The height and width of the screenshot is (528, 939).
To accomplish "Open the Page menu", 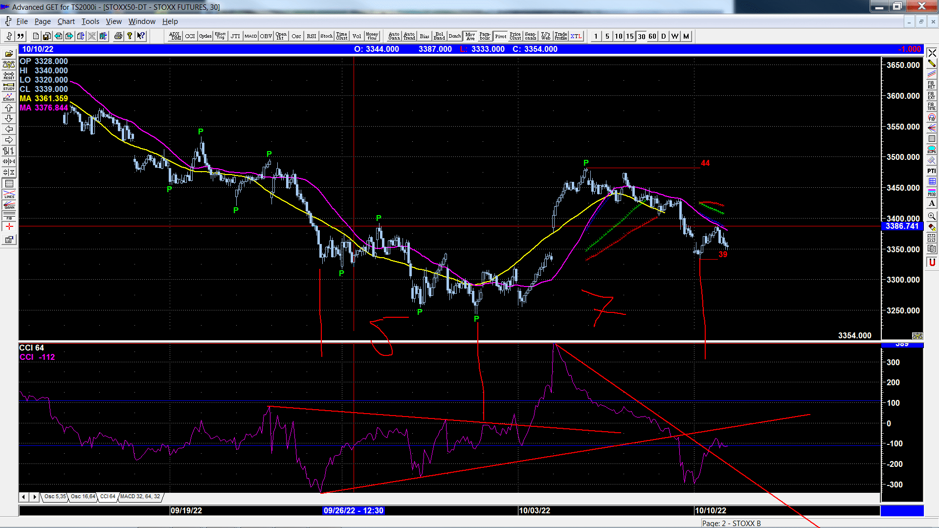I will [43, 22].
